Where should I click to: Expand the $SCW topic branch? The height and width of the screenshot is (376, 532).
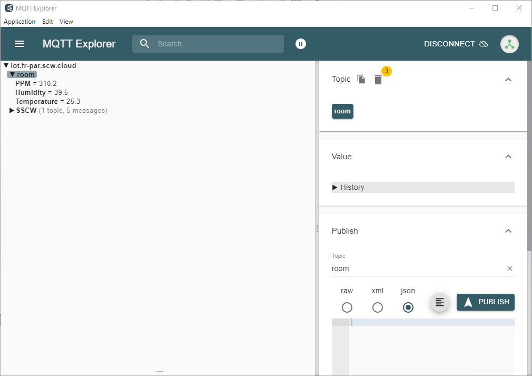12,110
